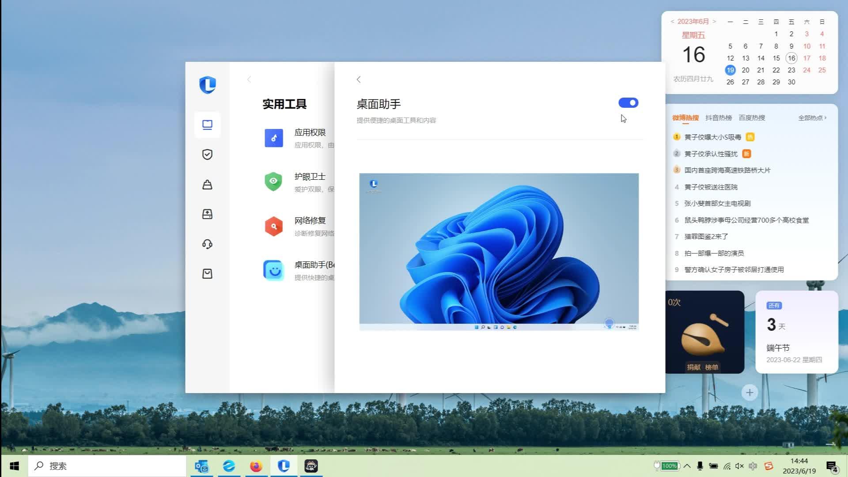The width and height of the screenshot is (848, 477).
Task: Open hot topic 拍一部爆一部的演员
Action: pos(714,254)
